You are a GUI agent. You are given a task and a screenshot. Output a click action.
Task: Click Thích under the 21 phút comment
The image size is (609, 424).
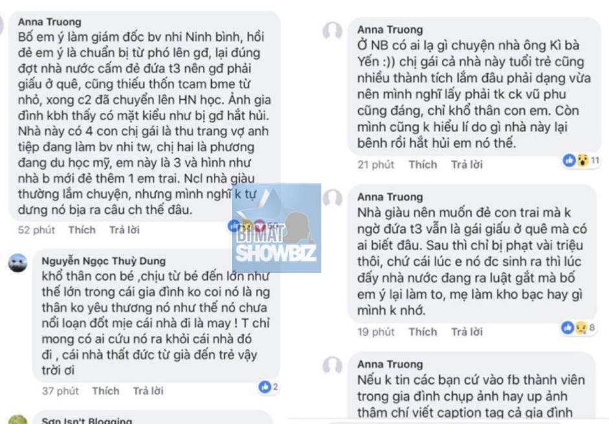point(422,165)
